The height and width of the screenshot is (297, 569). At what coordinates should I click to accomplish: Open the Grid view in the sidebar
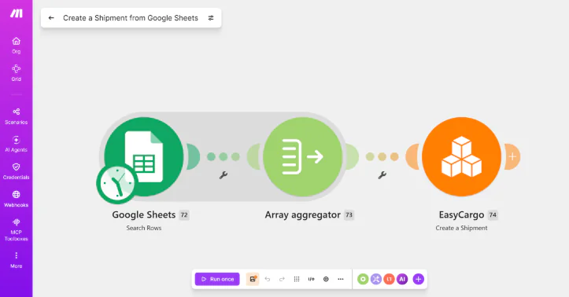(x=16, y=73)
